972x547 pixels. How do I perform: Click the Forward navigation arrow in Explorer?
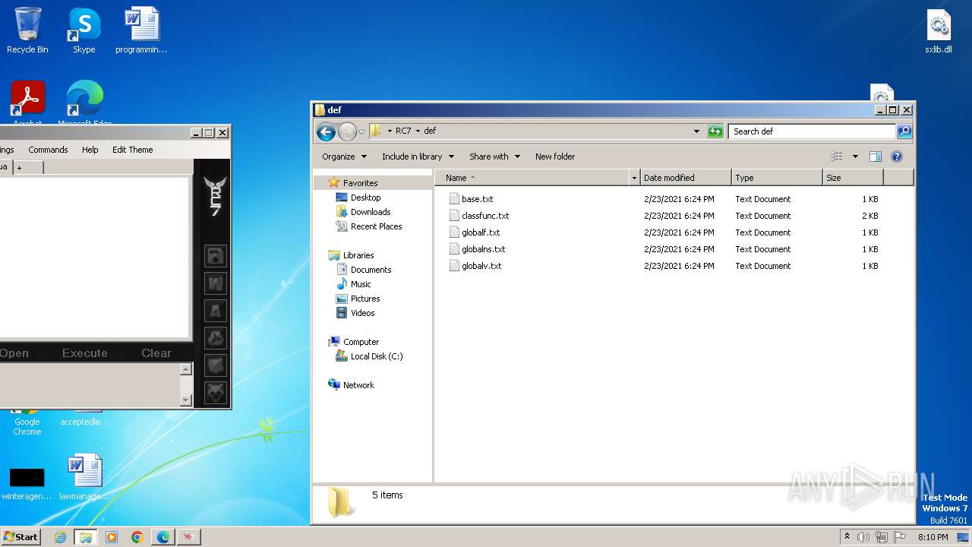(x=347, y=131)
